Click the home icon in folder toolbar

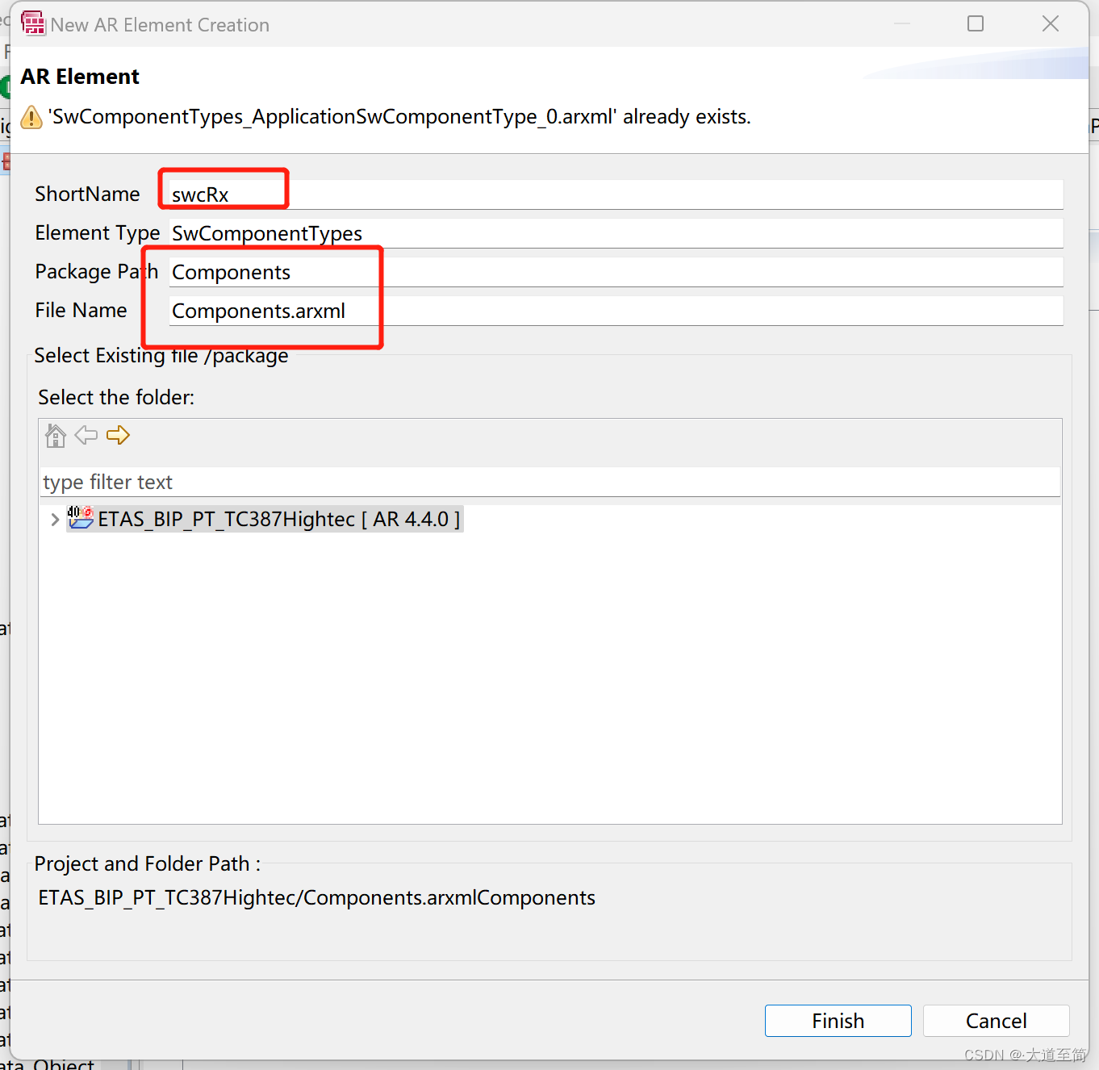click(55, 435)
